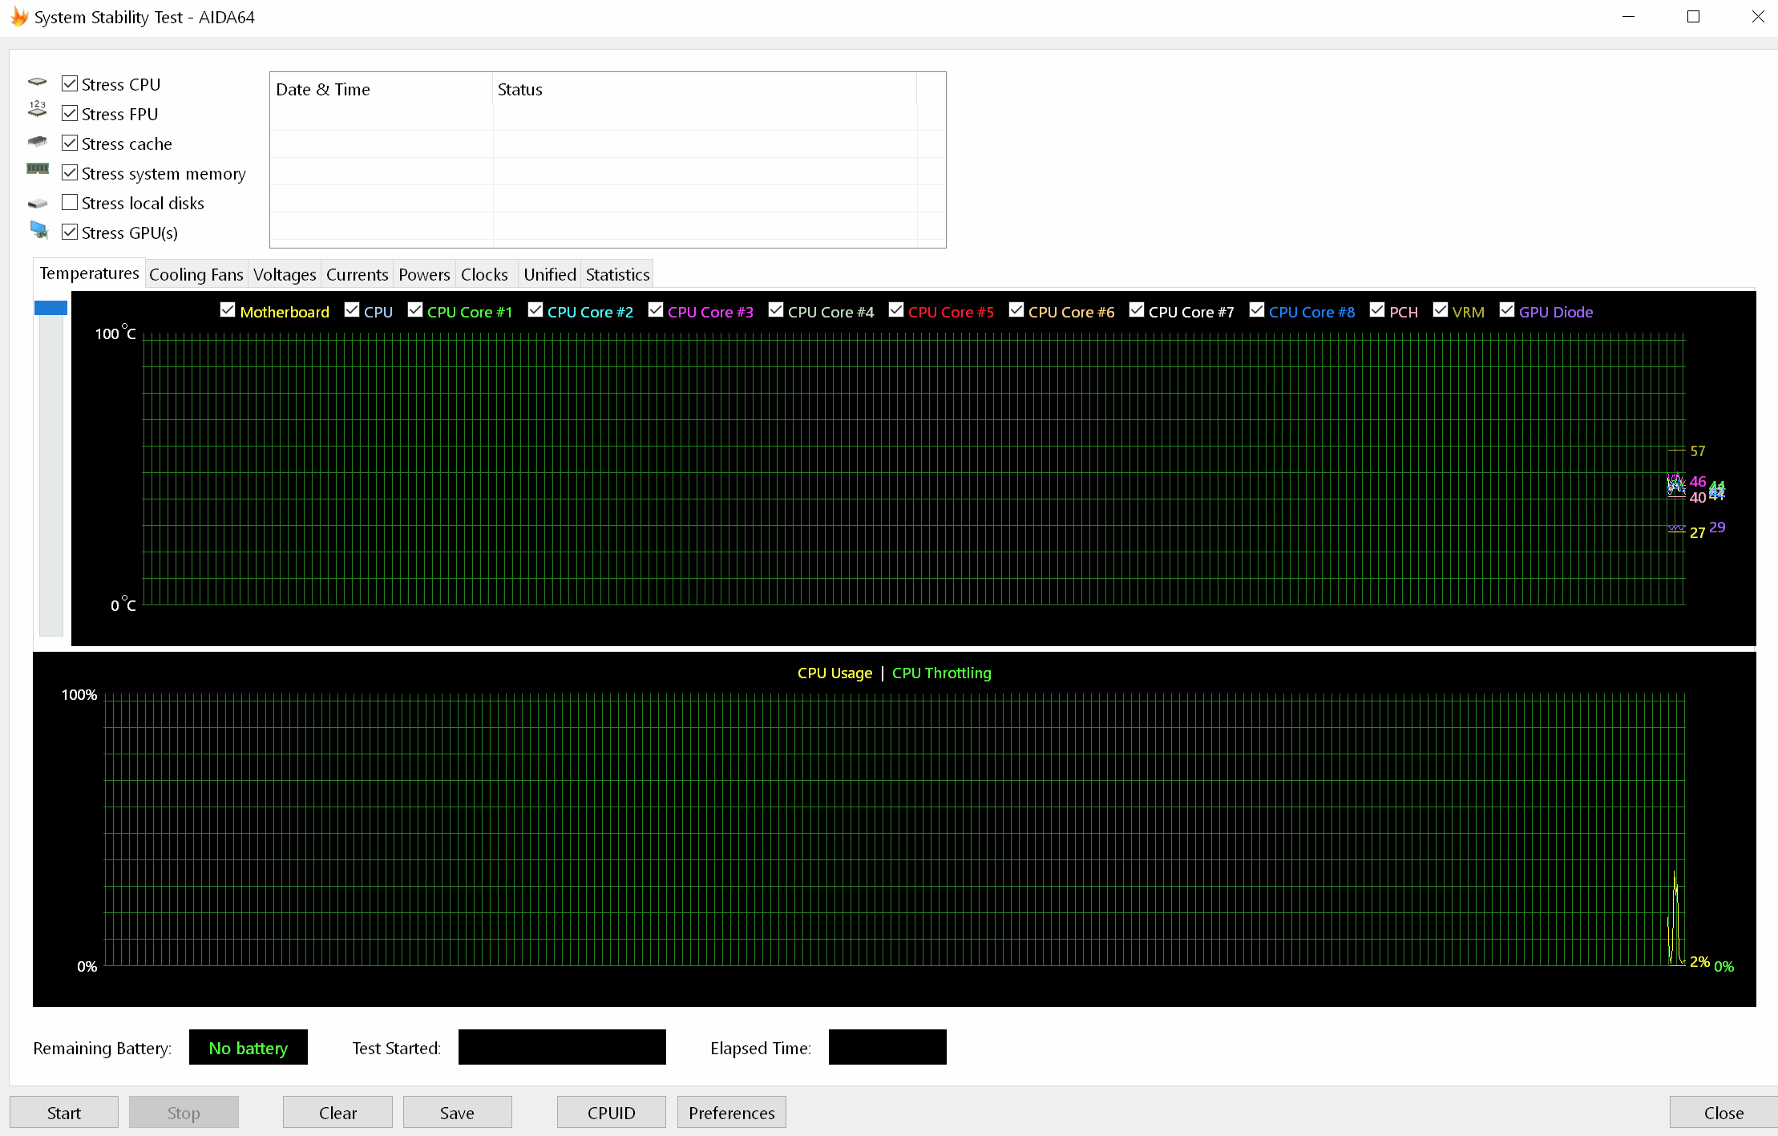1778x1136 pixels.
Task: Uncheck Stress GPU(s) option
Action: click(x=70, y=232)
